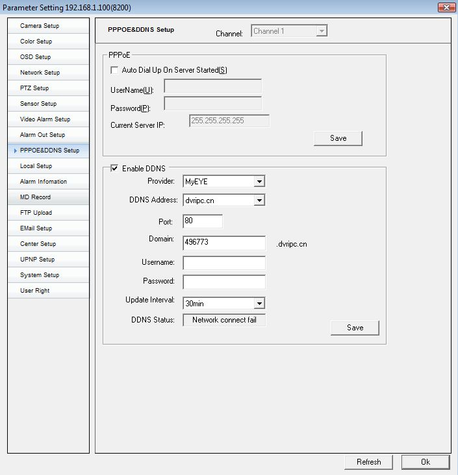Screen dimensions: 458x475
Task: Open the Video Alarm Setup page
Action: click(45, 119)
